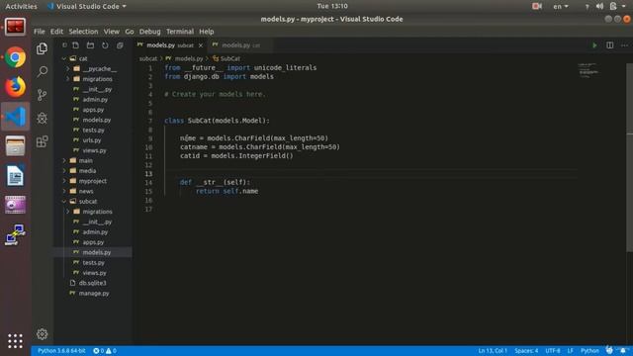Open admin.py in the cat folder
This screenshot has height=356, width=633.
(95, 99)
